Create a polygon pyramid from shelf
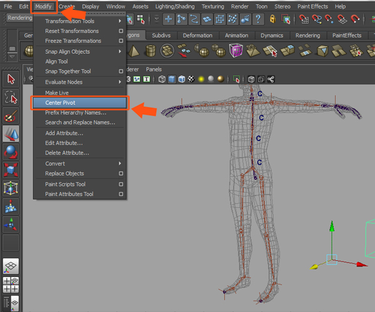This screenshot has width=375, height=312. click(x=134, y=51)
